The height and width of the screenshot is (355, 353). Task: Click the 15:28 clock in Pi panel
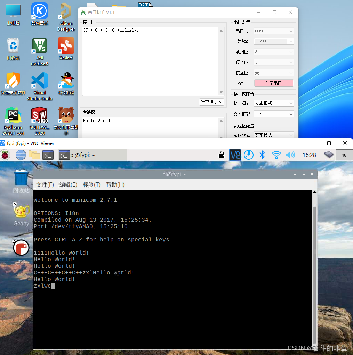[309, 155]
